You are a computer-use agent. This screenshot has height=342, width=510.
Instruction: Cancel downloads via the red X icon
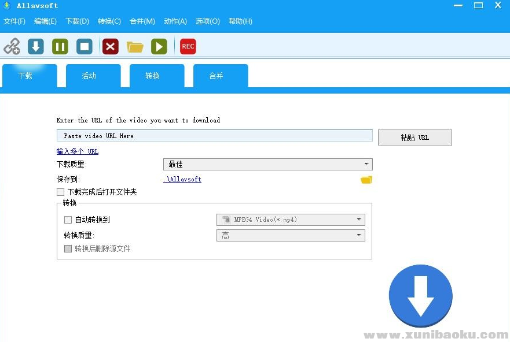pyautogui.click(x=110, y=46)
